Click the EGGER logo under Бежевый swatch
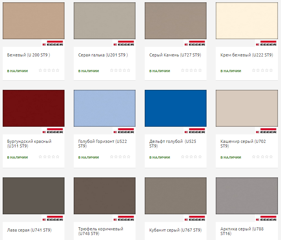This screenshot has height=240, width=281. coord(53,43)
